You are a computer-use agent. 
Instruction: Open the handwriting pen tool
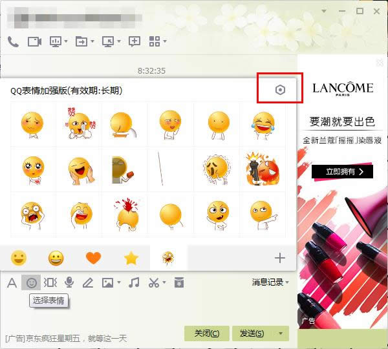tap(87, 282)
